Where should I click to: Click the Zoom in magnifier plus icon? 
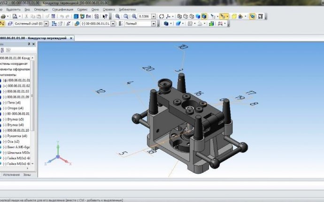tap(134, 16)
